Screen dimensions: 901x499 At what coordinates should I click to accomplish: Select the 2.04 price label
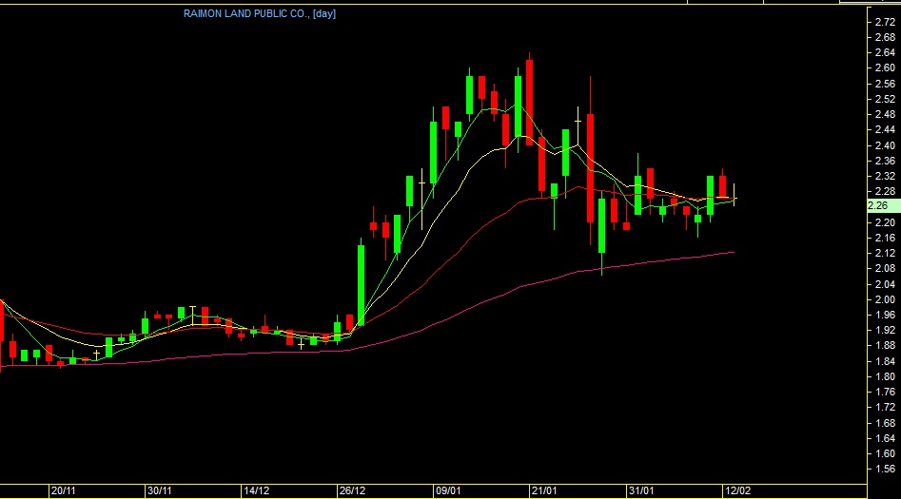[884, 284]
